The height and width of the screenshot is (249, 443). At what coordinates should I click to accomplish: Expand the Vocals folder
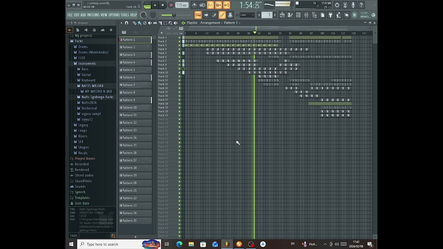pyautogui.click(x=83, y=153)
